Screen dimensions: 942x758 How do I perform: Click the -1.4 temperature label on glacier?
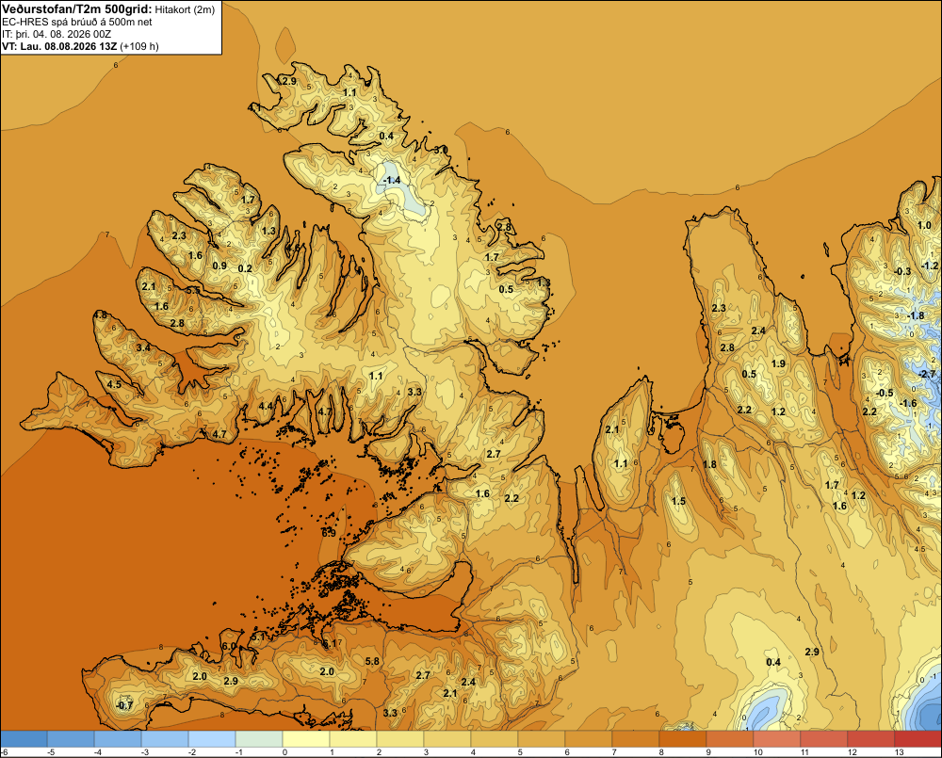(392, 180)
